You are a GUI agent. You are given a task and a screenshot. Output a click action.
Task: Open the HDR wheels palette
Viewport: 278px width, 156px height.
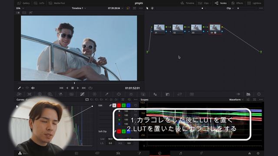tap(50, 94)
